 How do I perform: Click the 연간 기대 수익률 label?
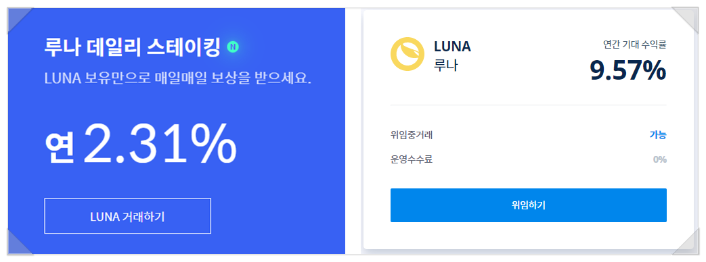[x=634, y=44]
